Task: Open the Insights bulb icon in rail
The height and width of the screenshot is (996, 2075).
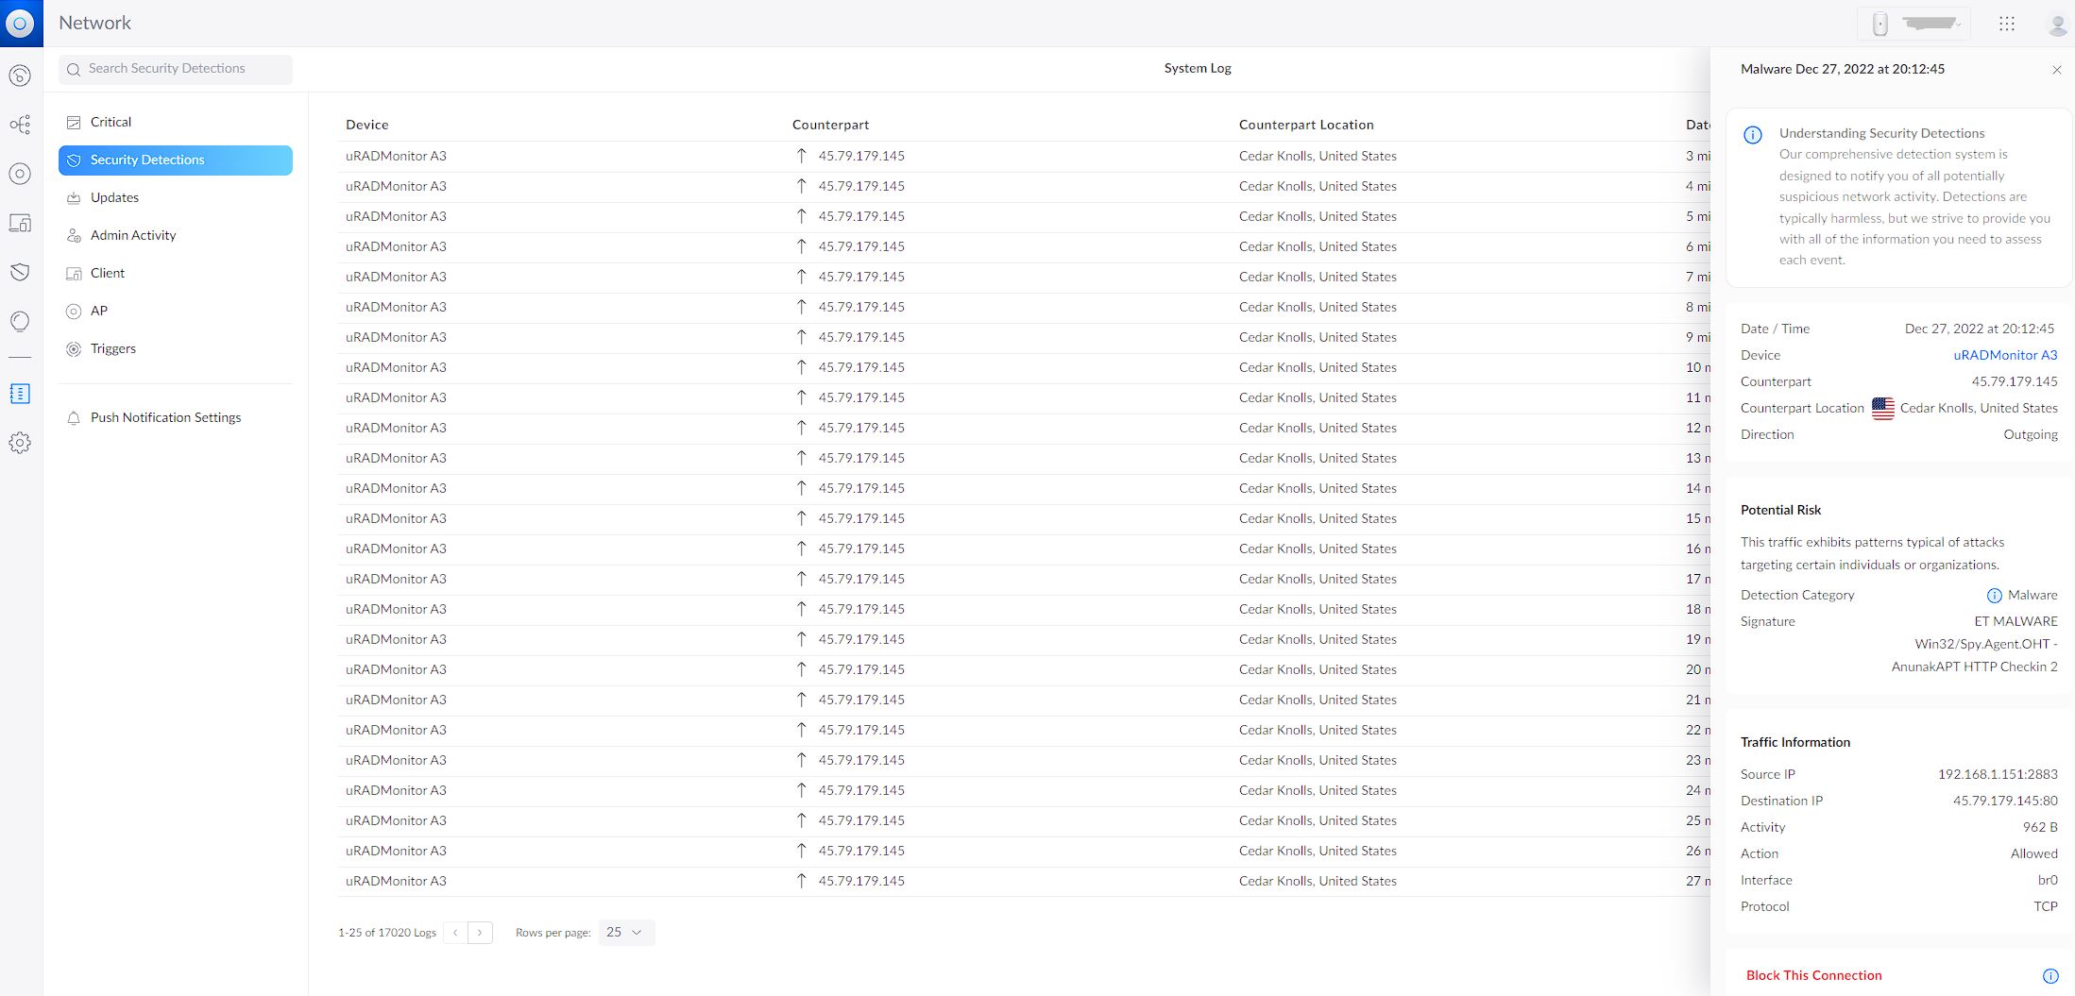Action: (x=20, y=321)
